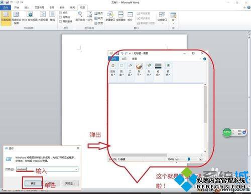Screen dimensions: 251x194
Task: Open the Zoom dialog (显示比例) magnifier
Action: (x=80, y=16)
